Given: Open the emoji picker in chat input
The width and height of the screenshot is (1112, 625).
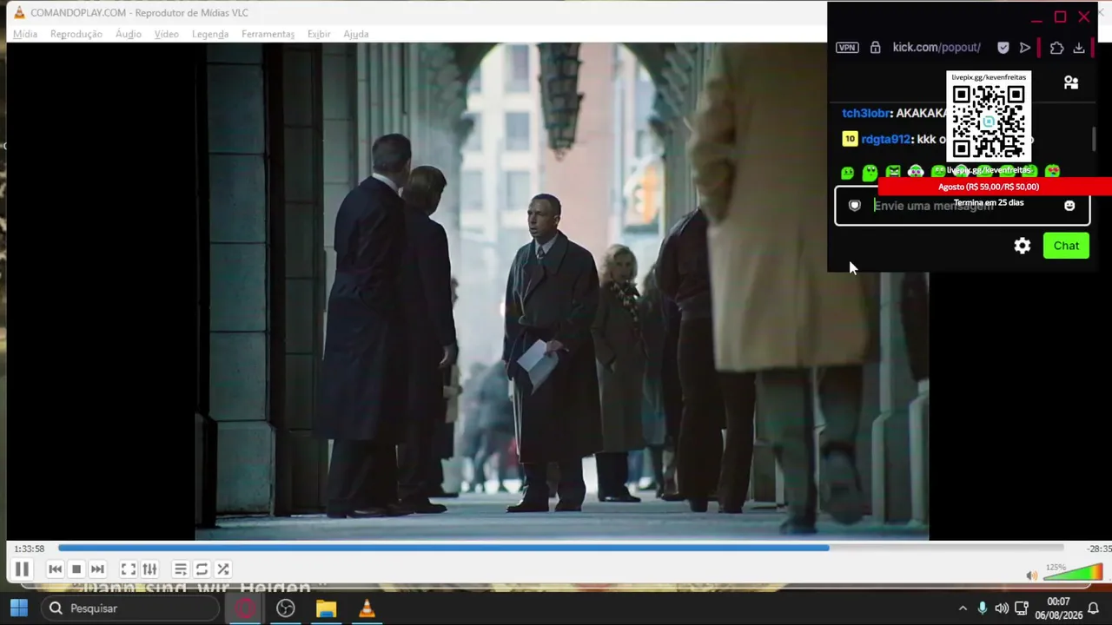Looking at the screenshot, I should coord(1069,206).
